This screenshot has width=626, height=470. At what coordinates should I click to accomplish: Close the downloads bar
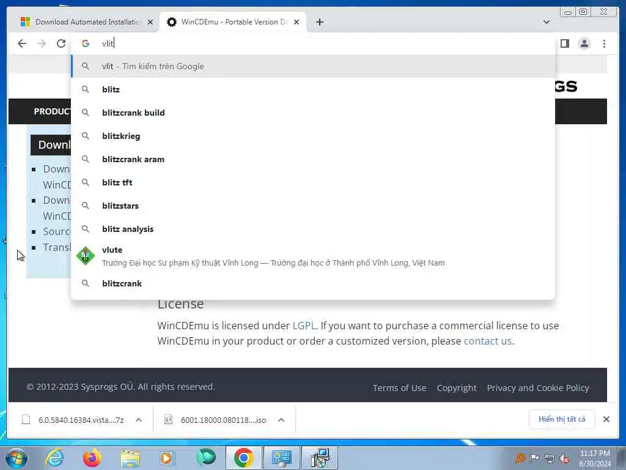(x=606, y=419)
